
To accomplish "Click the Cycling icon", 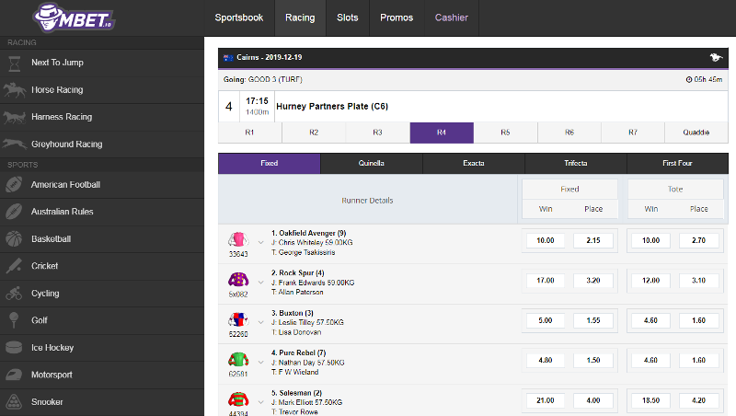I will click(14, 293).
